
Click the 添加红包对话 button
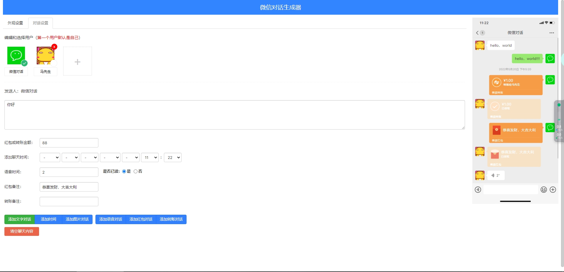[141, 219]
